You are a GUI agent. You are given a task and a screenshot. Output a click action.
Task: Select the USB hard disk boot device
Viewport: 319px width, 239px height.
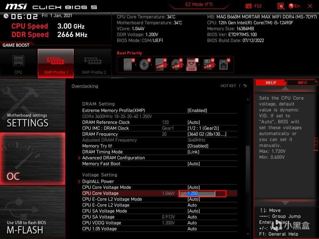click(161, 64)
